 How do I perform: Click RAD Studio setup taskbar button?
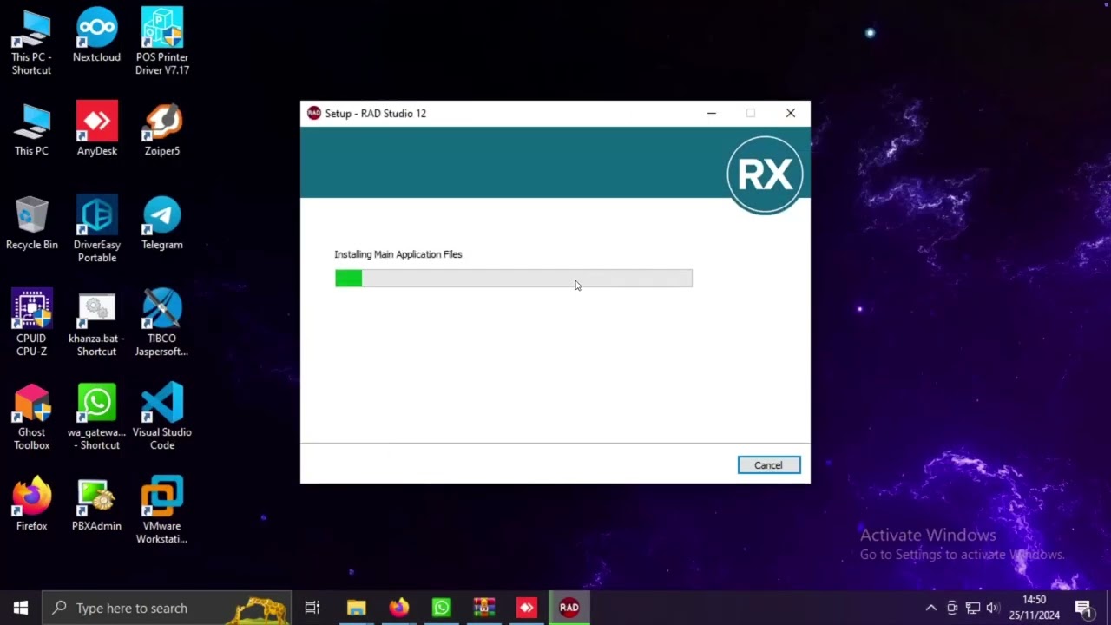point(569,608)
